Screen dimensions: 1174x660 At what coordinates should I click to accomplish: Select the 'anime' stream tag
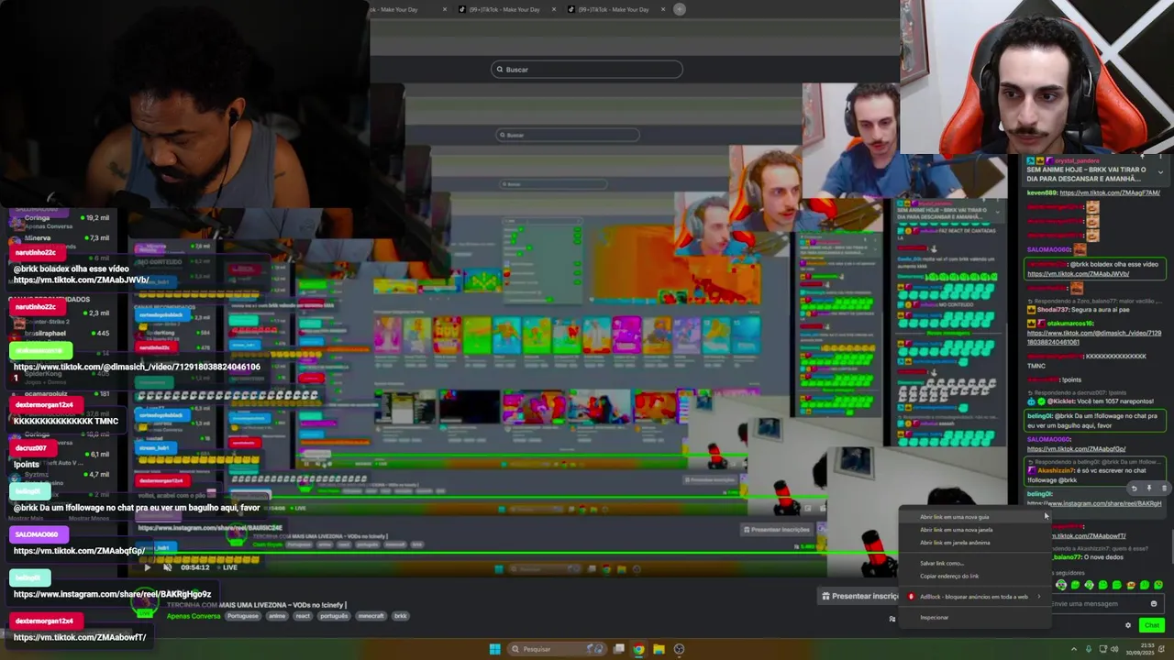coord(277,616)
